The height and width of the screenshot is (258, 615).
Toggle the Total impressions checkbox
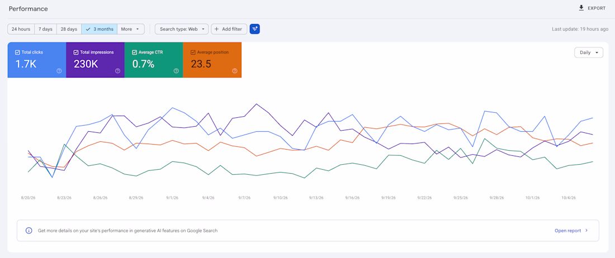tap(75, 52)
